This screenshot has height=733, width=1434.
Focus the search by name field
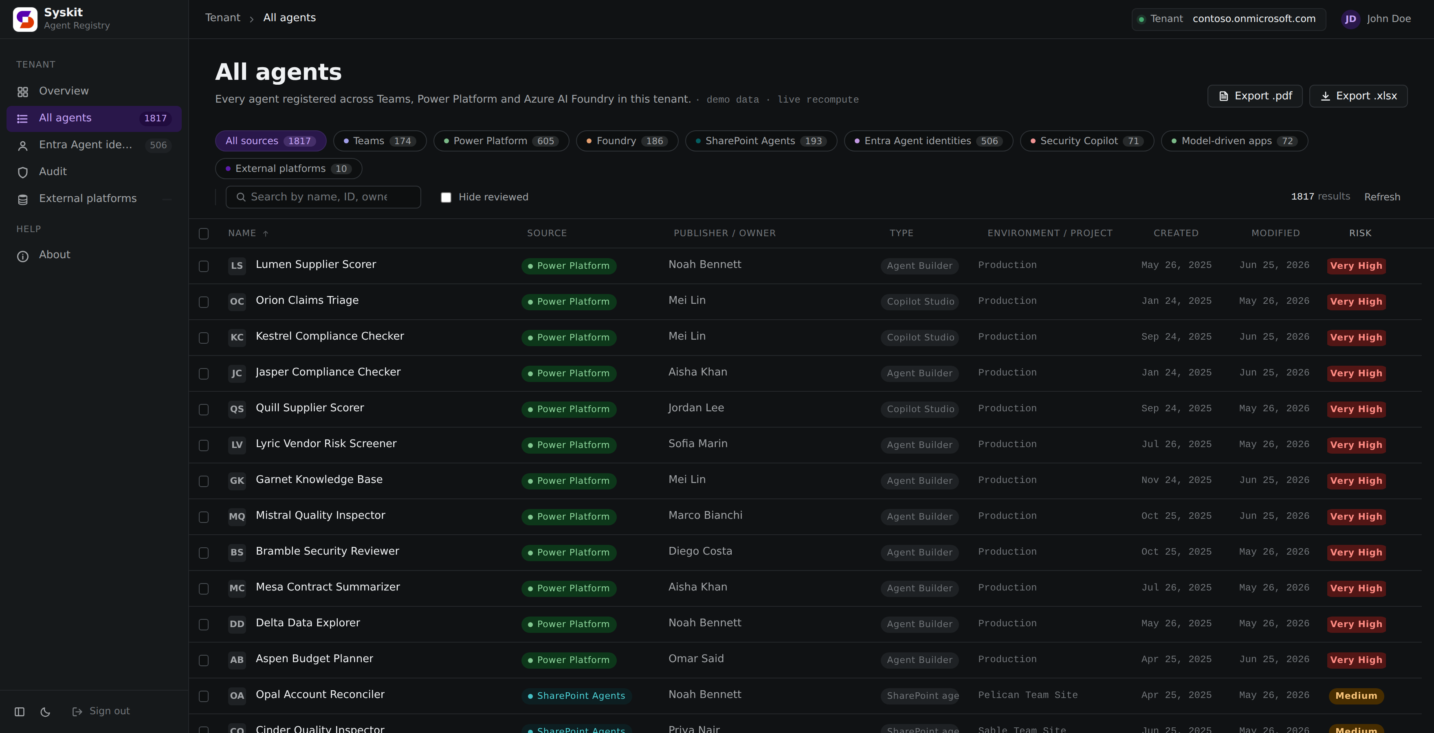(323, 197)
